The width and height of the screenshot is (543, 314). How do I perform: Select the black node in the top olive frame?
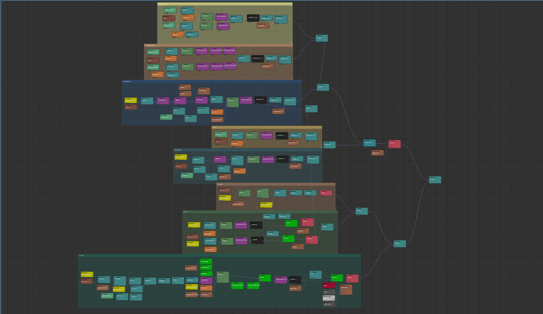(253, 18)
